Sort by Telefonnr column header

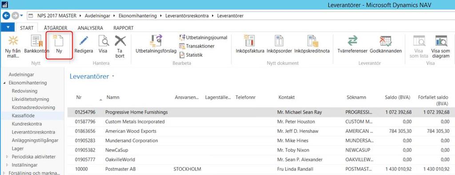click(245, 98)
